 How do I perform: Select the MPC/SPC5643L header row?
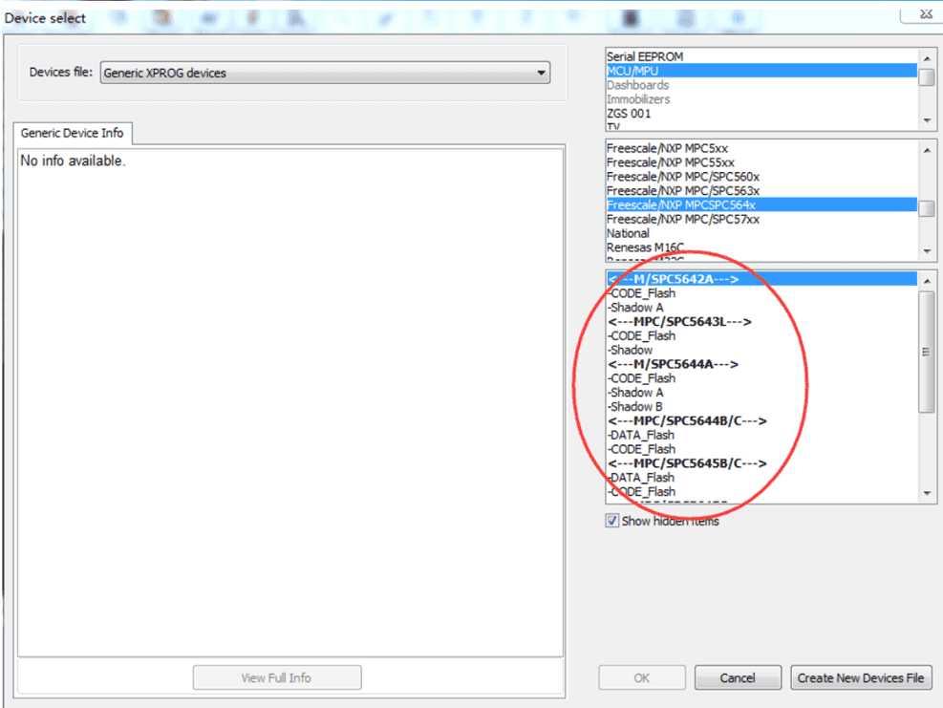[761, 322]
